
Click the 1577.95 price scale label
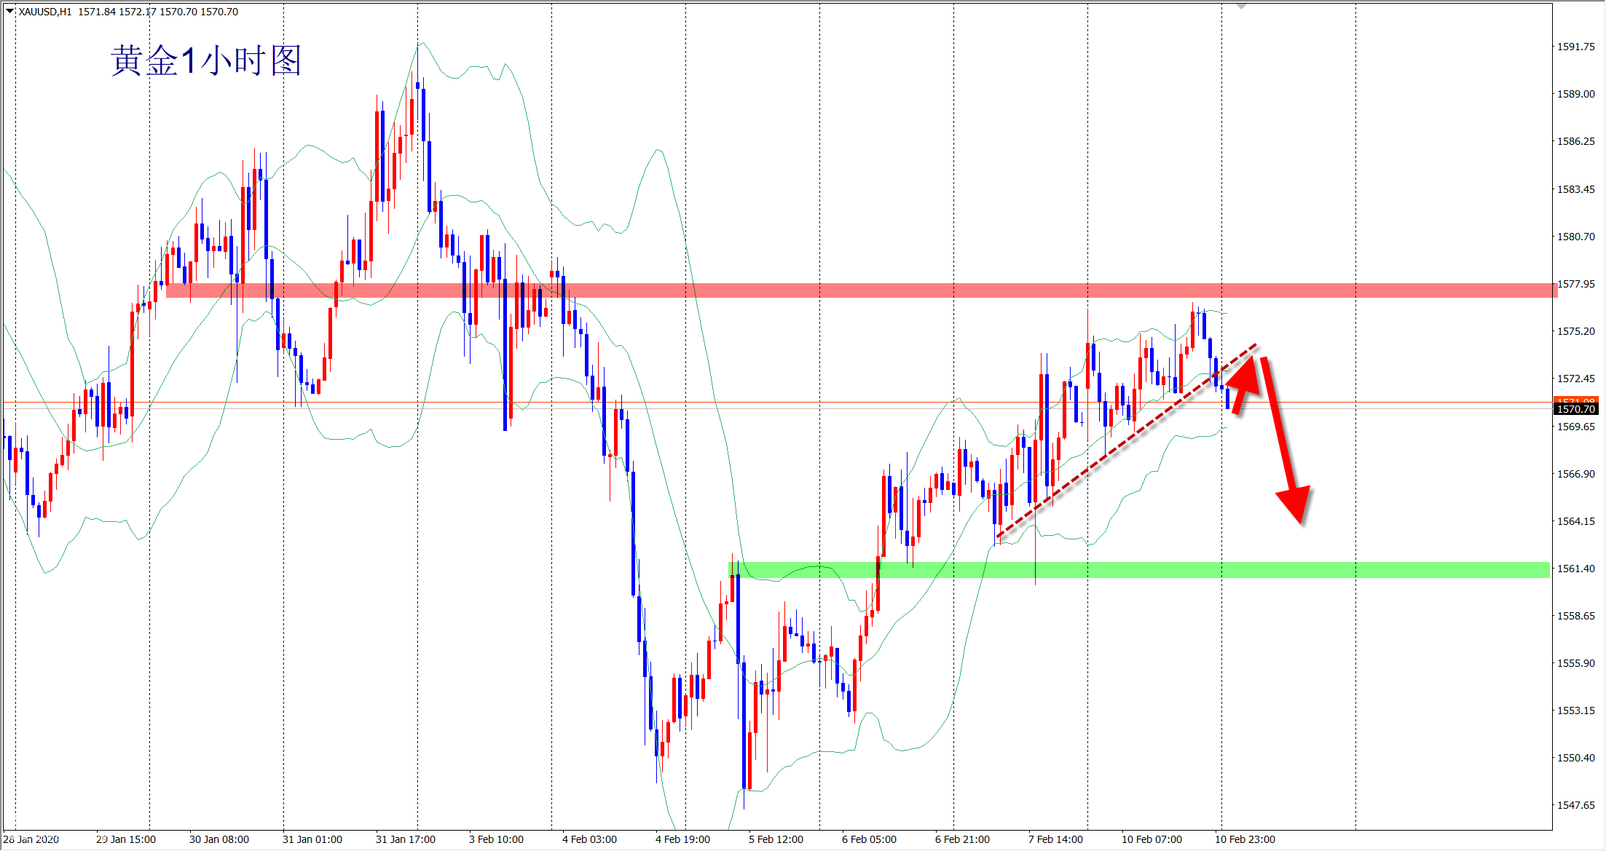(1575, 284)
